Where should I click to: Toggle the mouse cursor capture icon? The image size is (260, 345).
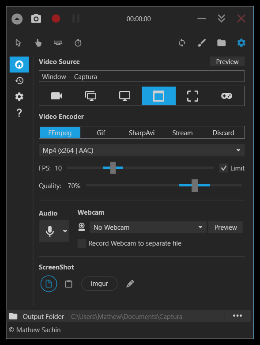pyautogui.click(x=18, y=43)
